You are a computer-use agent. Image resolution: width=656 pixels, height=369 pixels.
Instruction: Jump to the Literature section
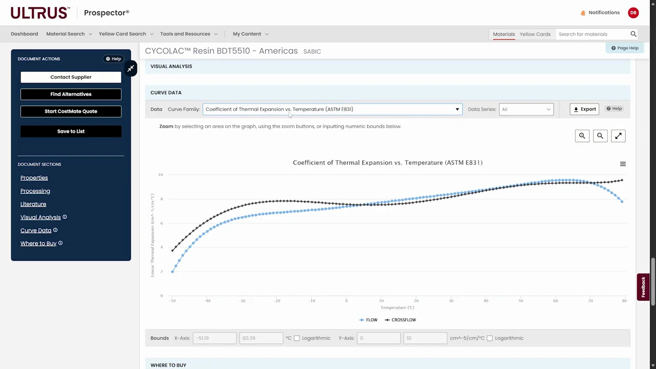click(x=33, y=204)
